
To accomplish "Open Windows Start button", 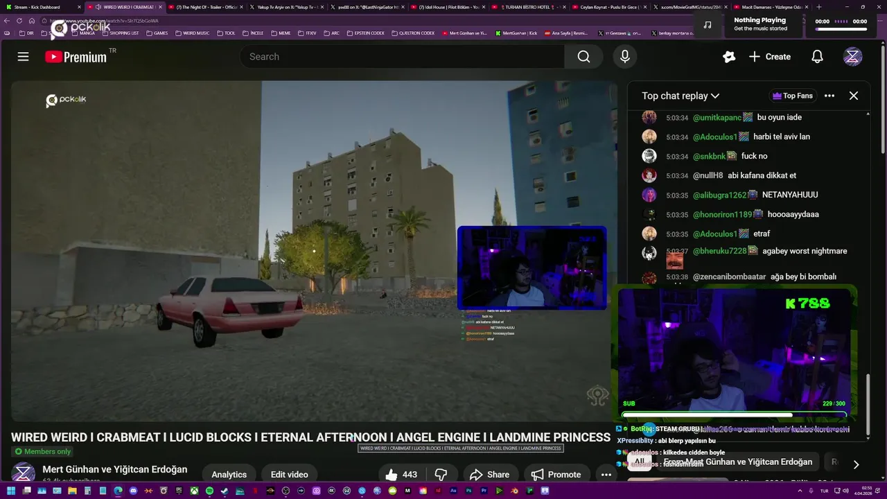I will (x=11, y=491).
